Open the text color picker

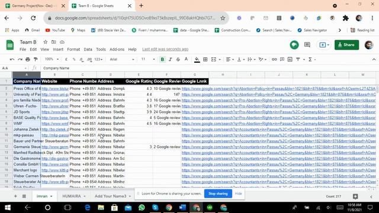[x=186, y=59]
